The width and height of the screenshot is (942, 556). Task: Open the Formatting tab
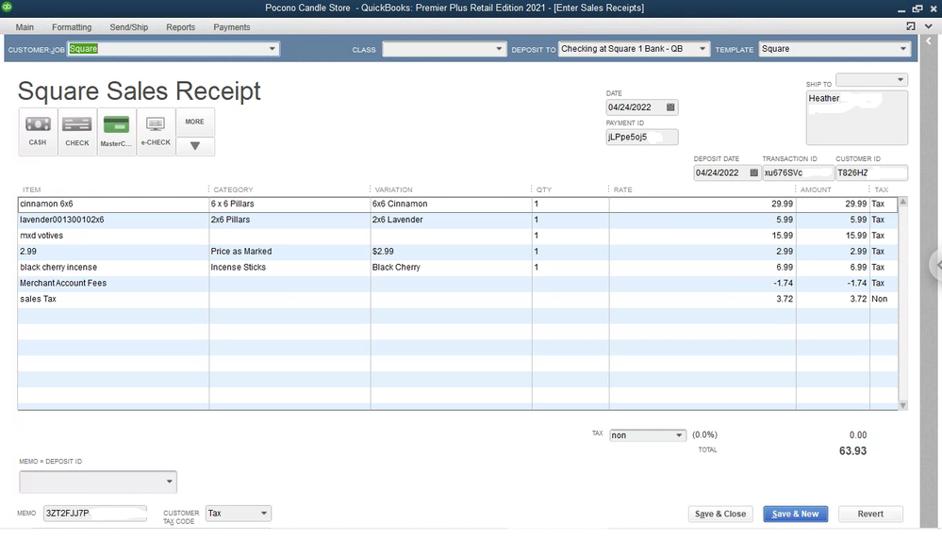tap(72, 27)
